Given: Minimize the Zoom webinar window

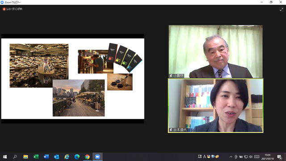Looking at the screenshot, I should click(262, 2).
